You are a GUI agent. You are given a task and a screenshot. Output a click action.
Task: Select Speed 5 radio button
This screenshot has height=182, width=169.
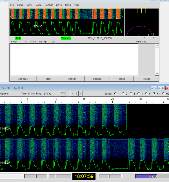146,94
